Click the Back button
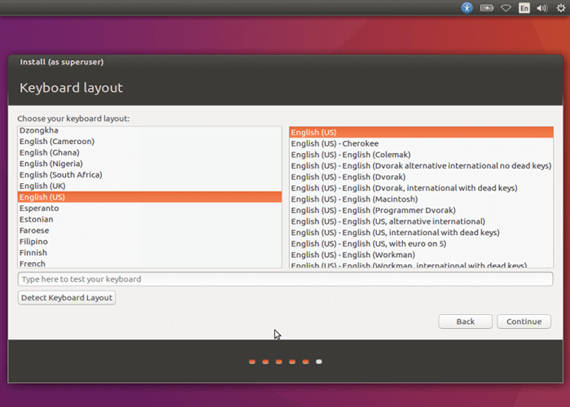570x407 pixels. tap(465, 322)
